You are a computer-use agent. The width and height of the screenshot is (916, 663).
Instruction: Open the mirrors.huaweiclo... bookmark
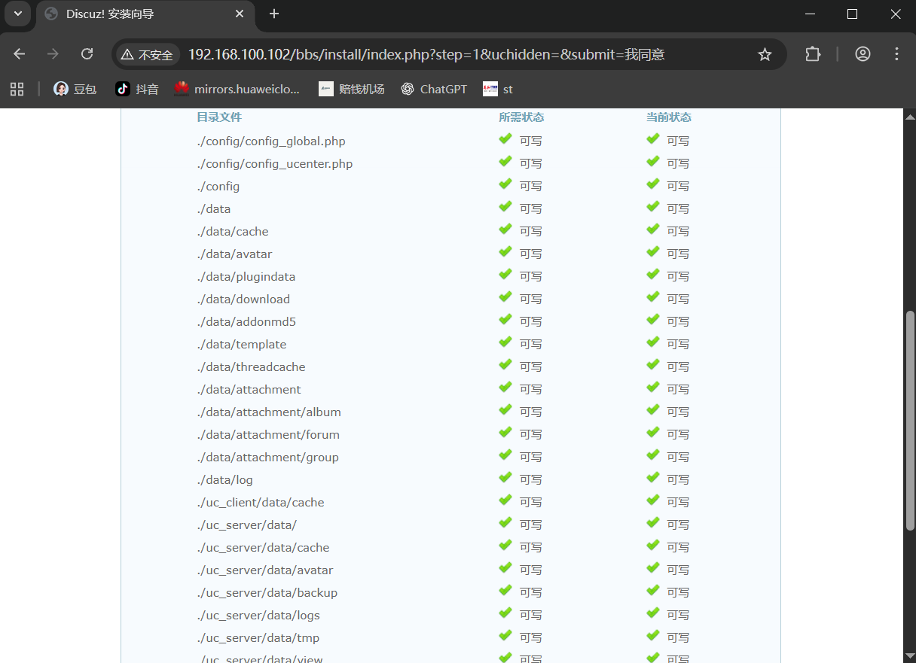237,89
